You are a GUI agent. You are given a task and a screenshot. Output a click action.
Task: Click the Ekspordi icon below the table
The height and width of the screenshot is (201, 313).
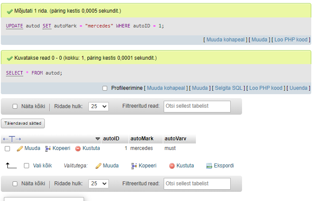point(209,166)
